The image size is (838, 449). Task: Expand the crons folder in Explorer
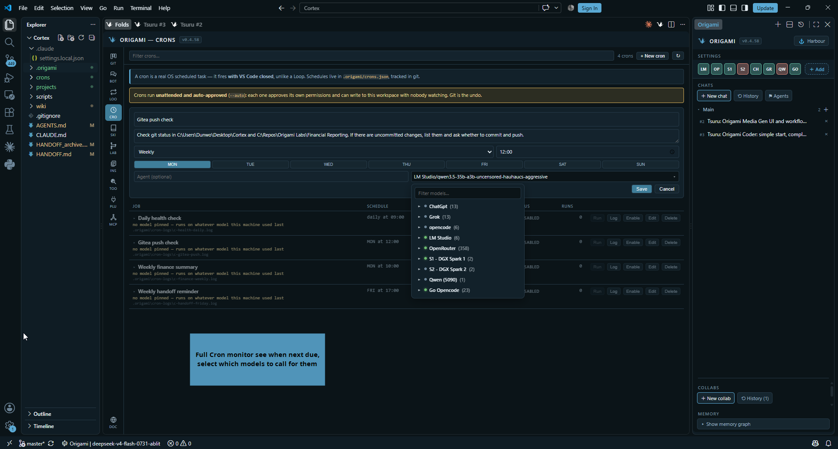43,77
